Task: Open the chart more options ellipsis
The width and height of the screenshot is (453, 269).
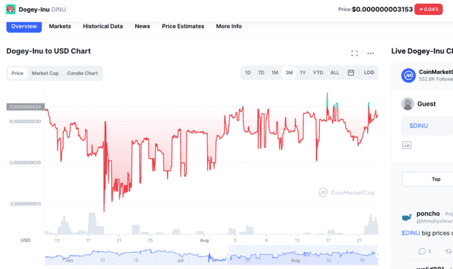Action: [x=370, y=53]
